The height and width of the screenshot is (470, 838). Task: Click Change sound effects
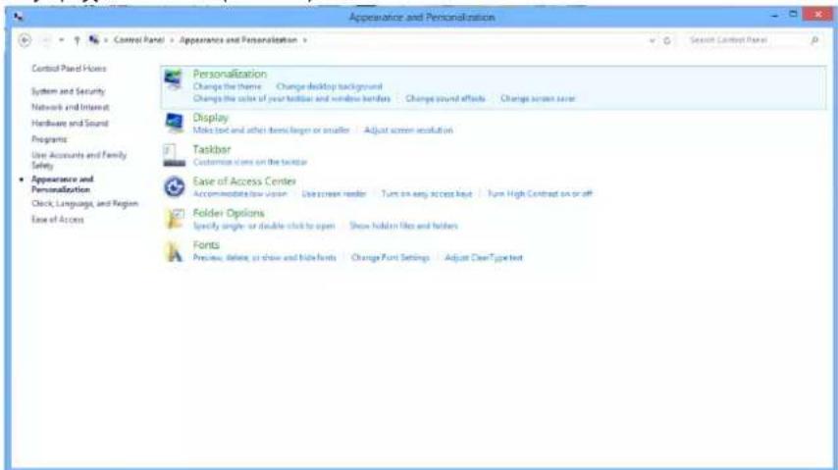point(445,99)
